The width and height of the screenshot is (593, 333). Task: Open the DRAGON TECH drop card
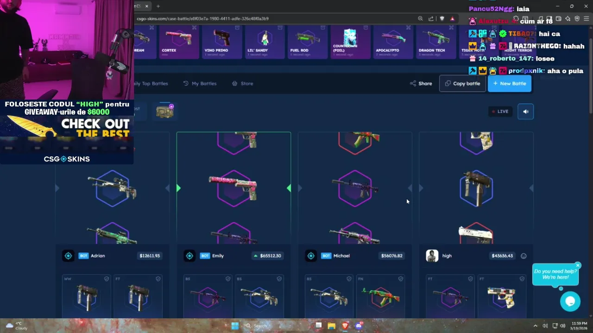point(435,42)
